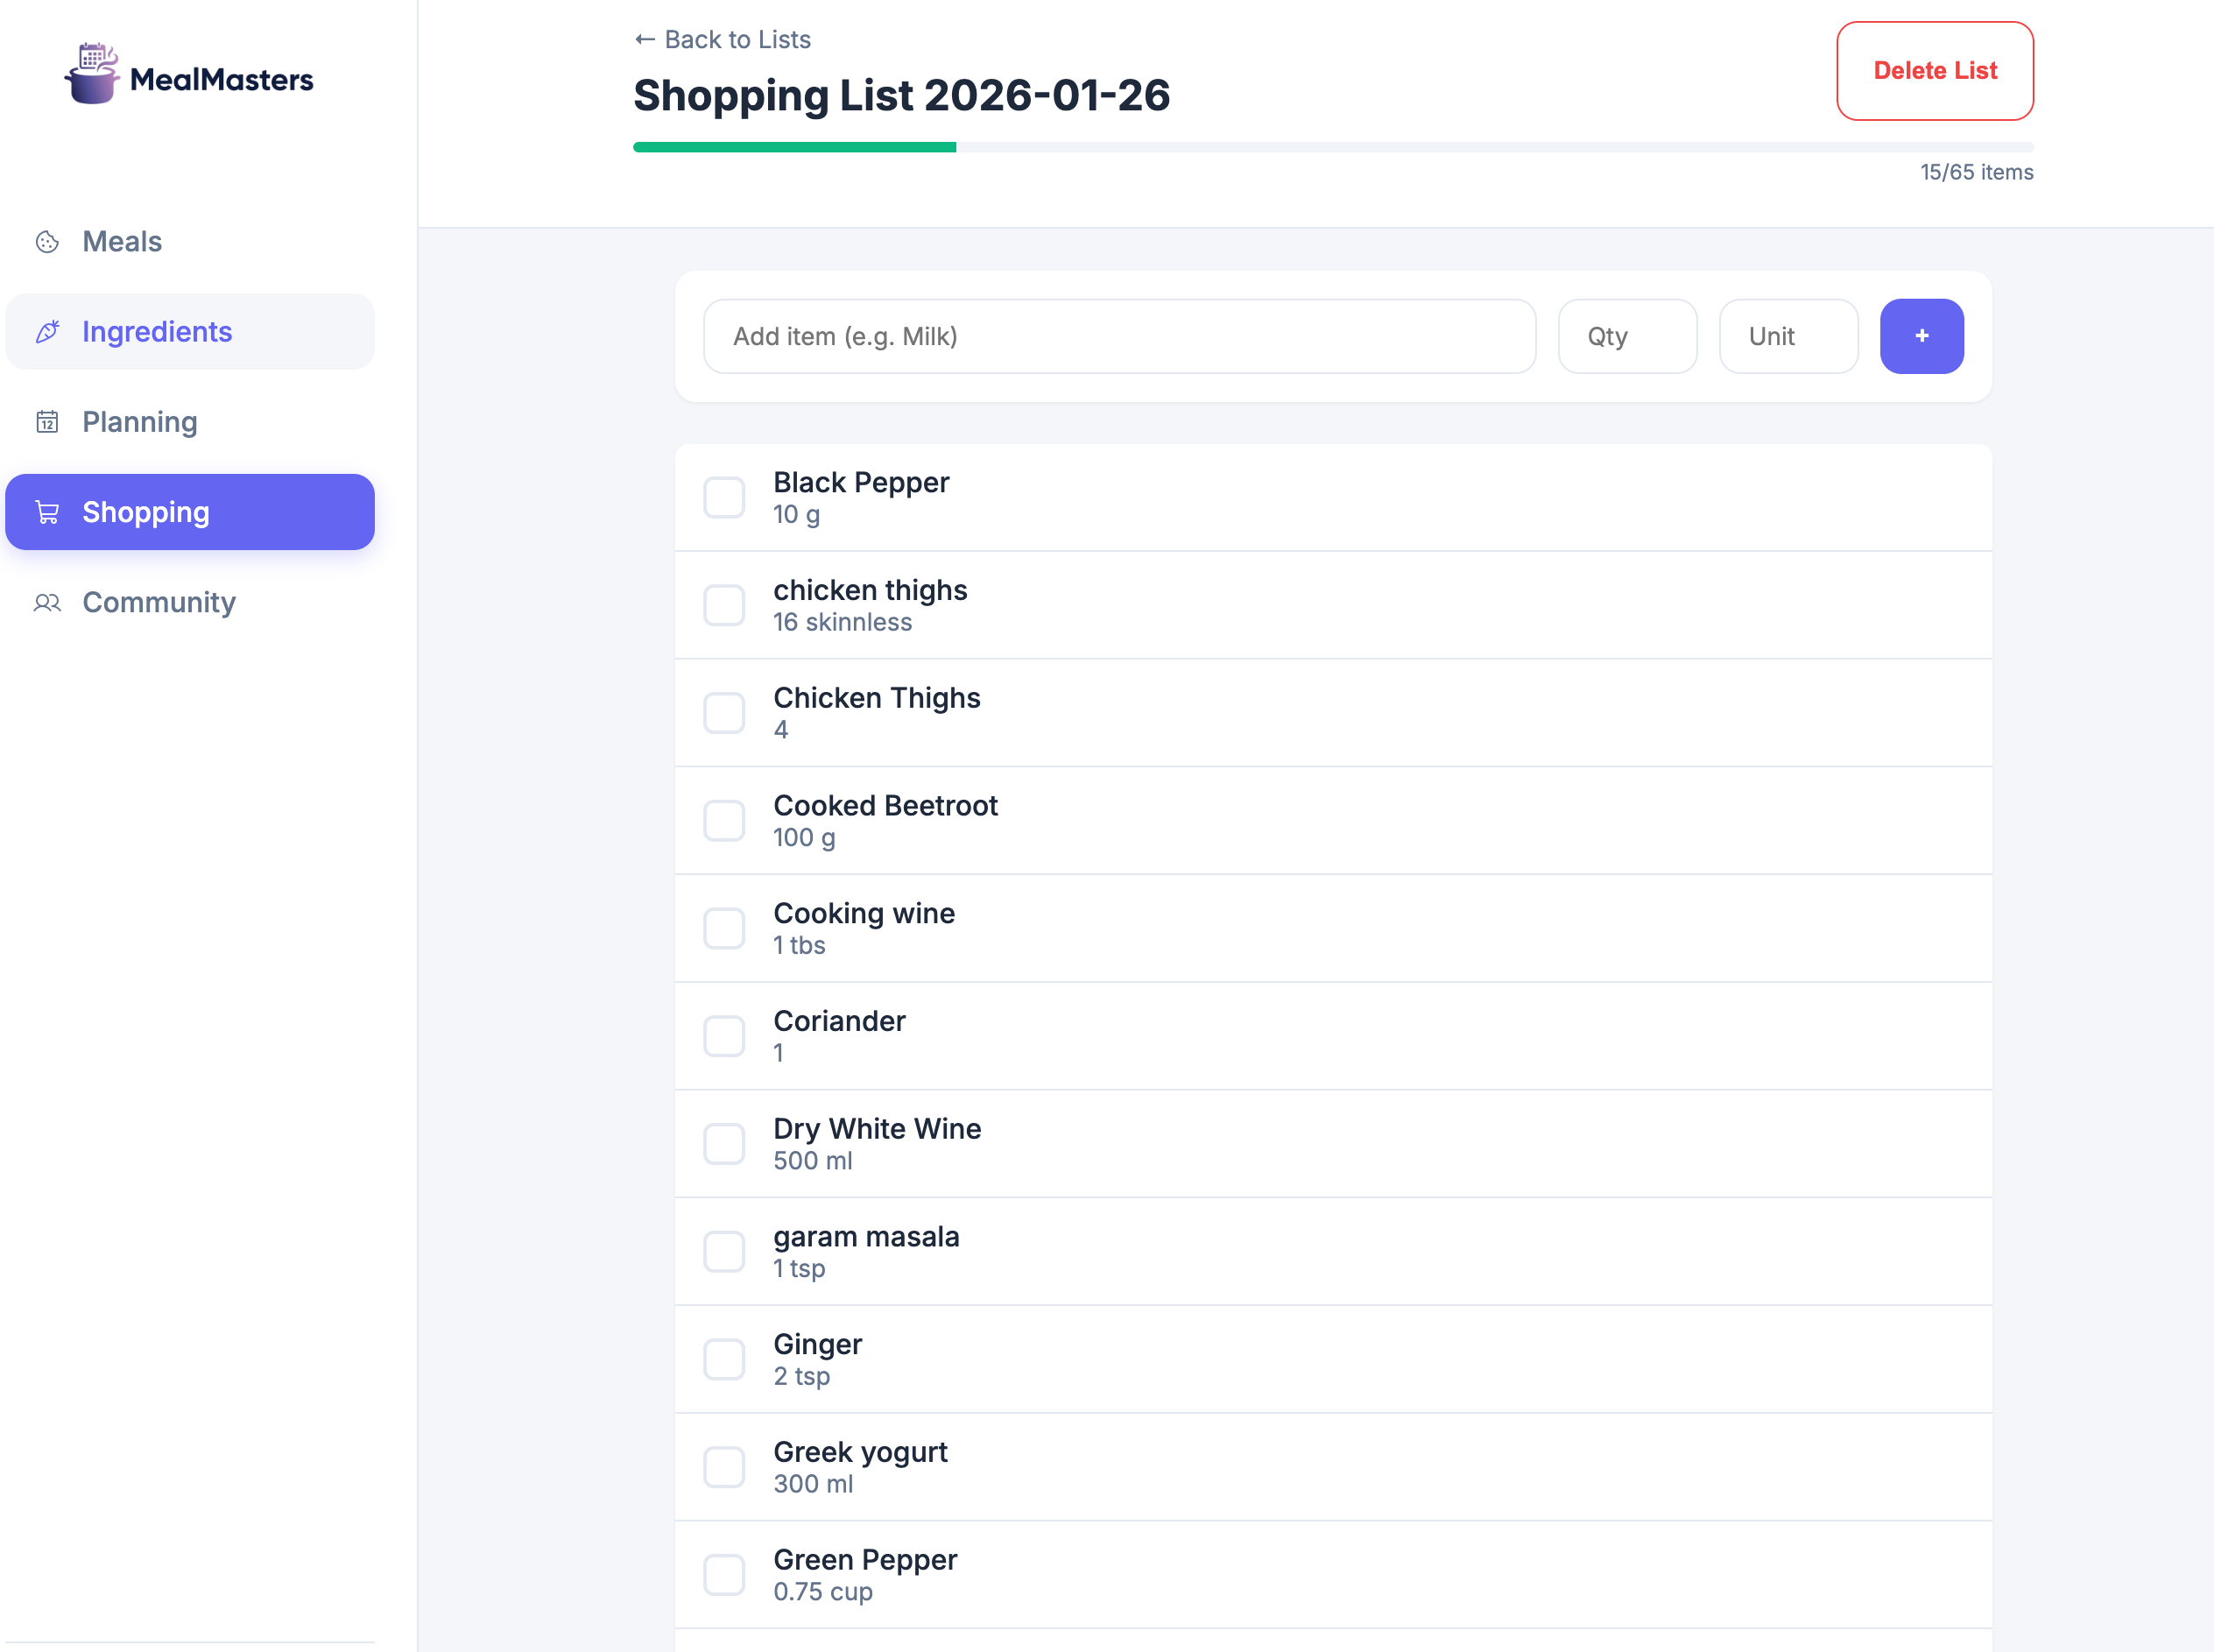Click the MealMasters pot logo icon

(x=92, y=74)
